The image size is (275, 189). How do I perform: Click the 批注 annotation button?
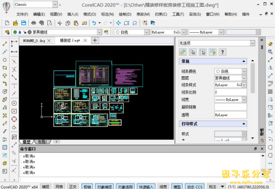pos(212,187)
